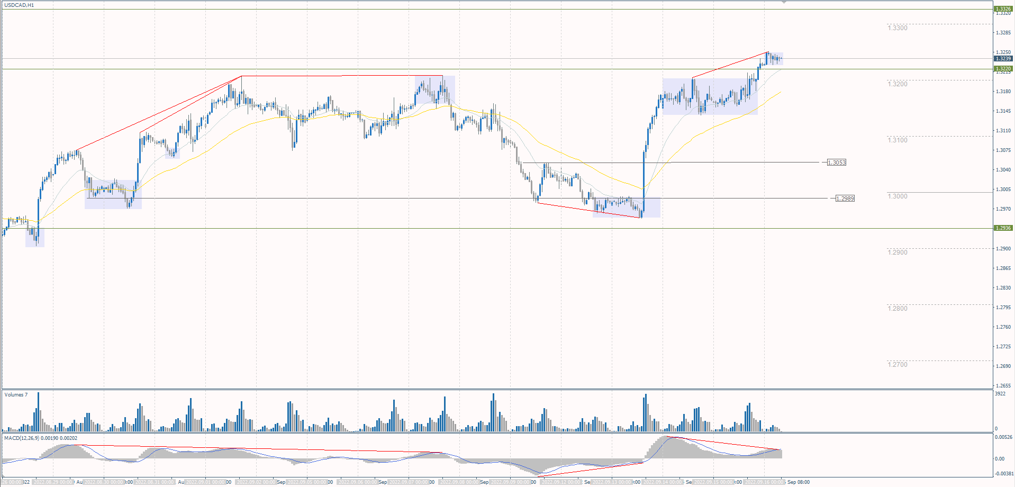The width and height of the screenshot is (1015, 487).
Task: Click the 2022.09.06 00:00 time label
Action: tap(358, 482)
